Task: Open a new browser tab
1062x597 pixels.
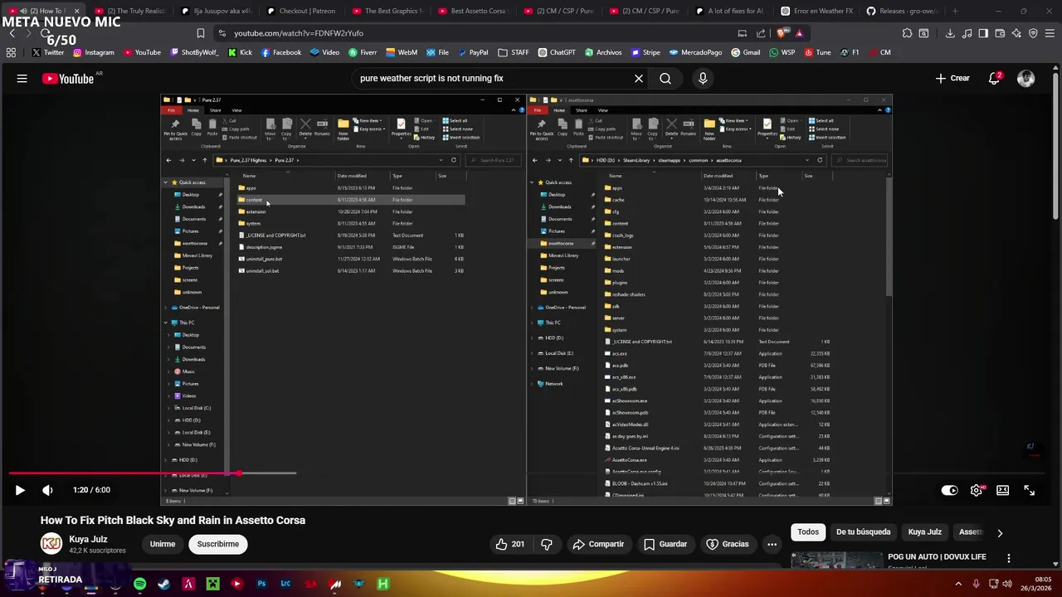Action: 956,11
